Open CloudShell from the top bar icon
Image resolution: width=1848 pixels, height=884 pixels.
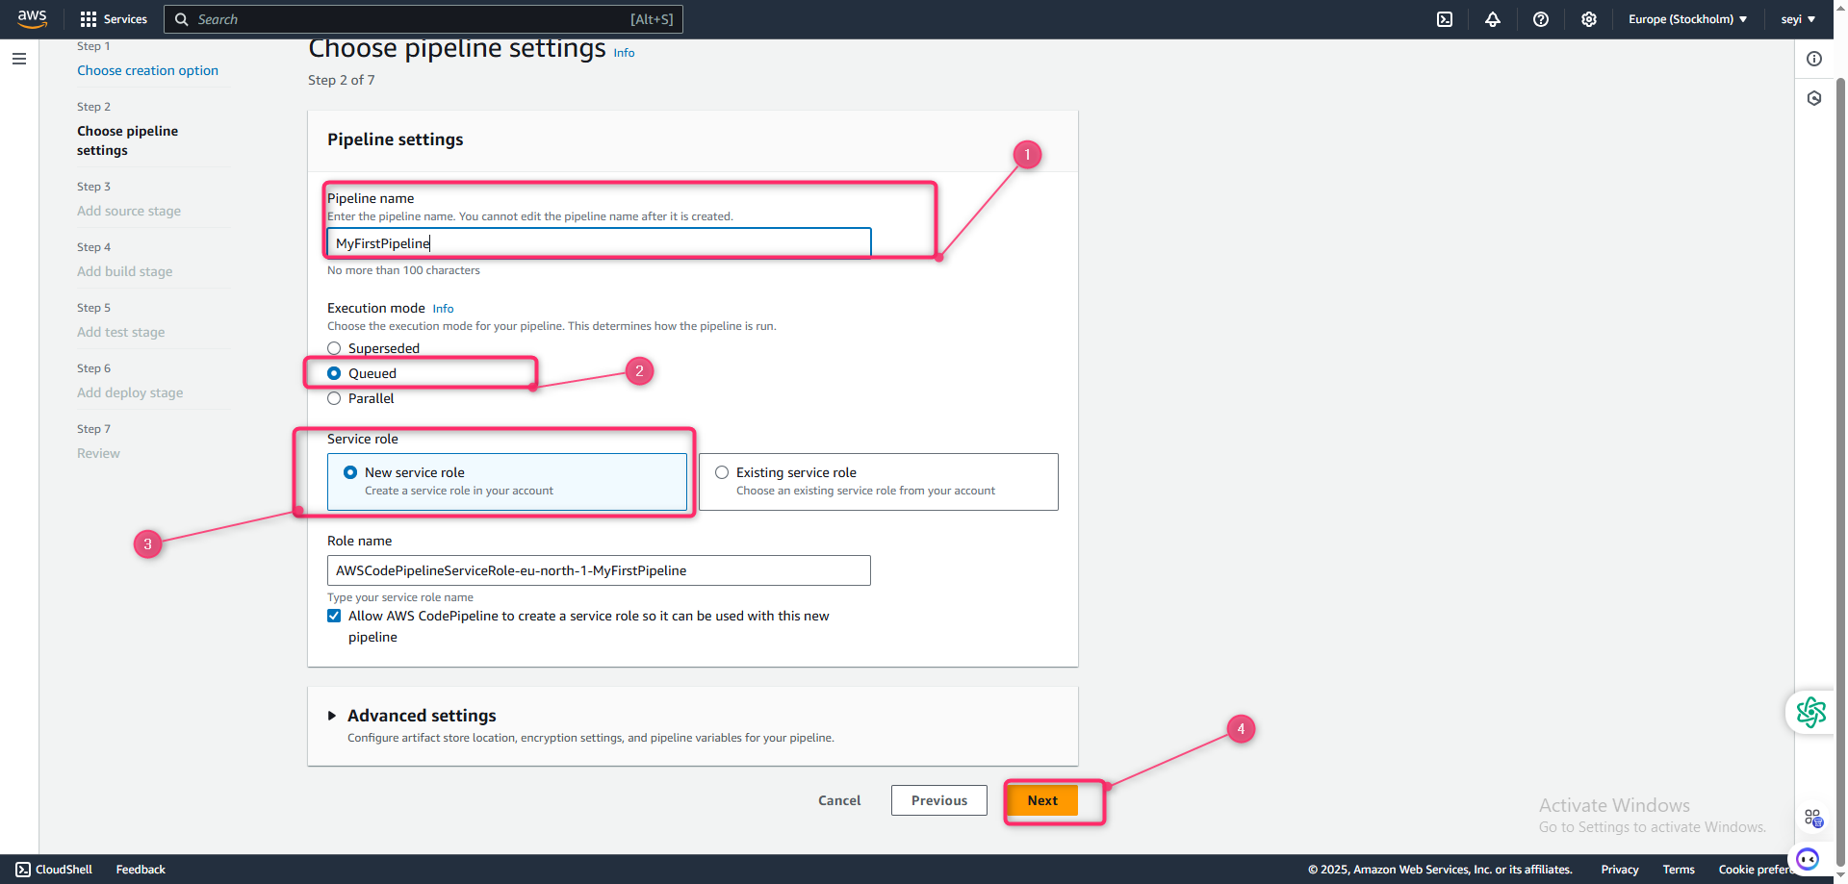click(x=1445, y=19)
